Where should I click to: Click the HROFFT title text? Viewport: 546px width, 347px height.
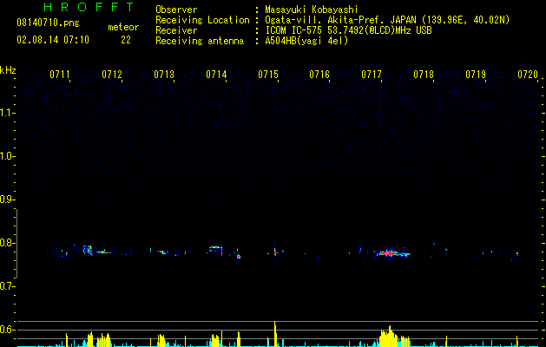click(x=89, y=7)
